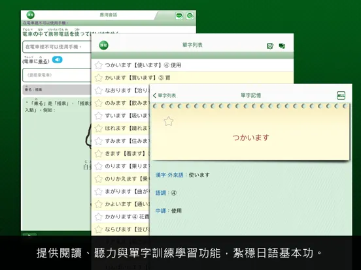Select きます【着ます】word entry
Viewport: 361px width, 270px height.
tap(120, 154)
